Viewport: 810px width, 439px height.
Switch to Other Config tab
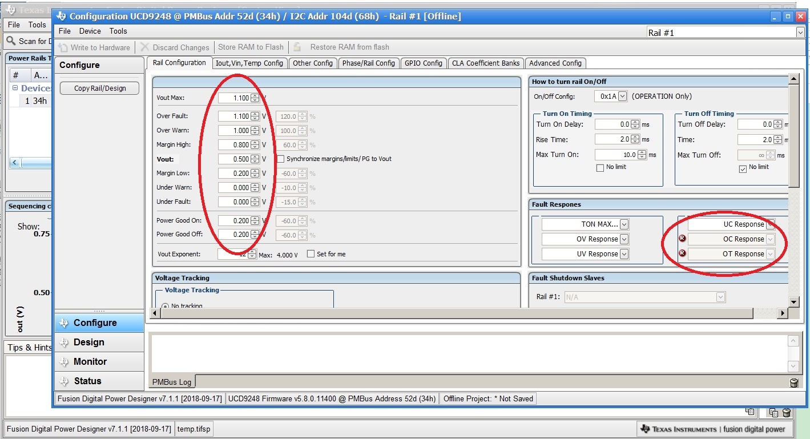coord(313,63)
